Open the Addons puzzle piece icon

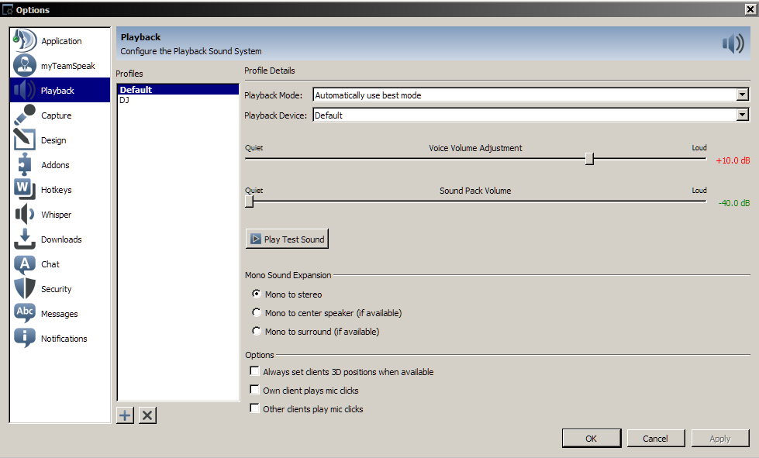click(24, 164)
